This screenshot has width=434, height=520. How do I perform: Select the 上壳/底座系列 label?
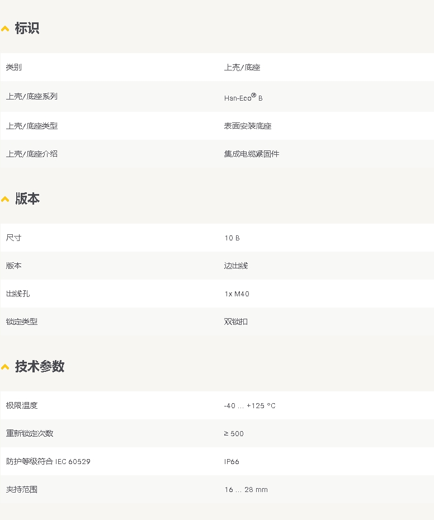[x=31, y=96]
